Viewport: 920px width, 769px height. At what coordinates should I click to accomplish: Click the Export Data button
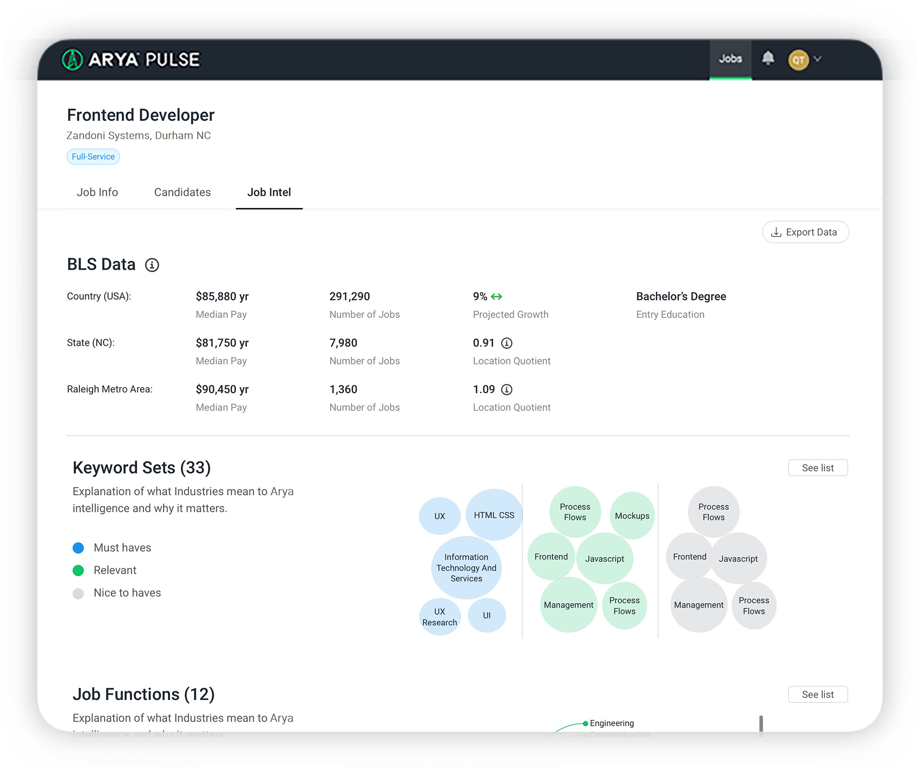805,232
